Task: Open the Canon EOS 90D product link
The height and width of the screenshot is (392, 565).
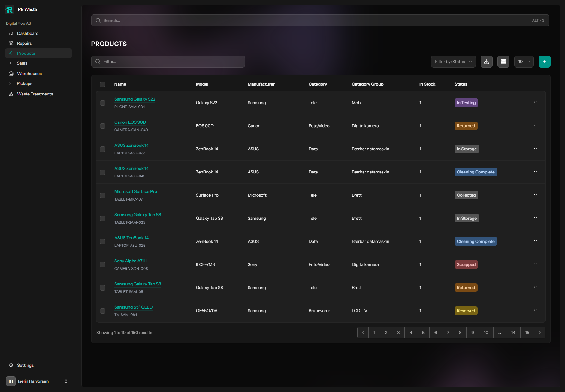Action: 130,122
